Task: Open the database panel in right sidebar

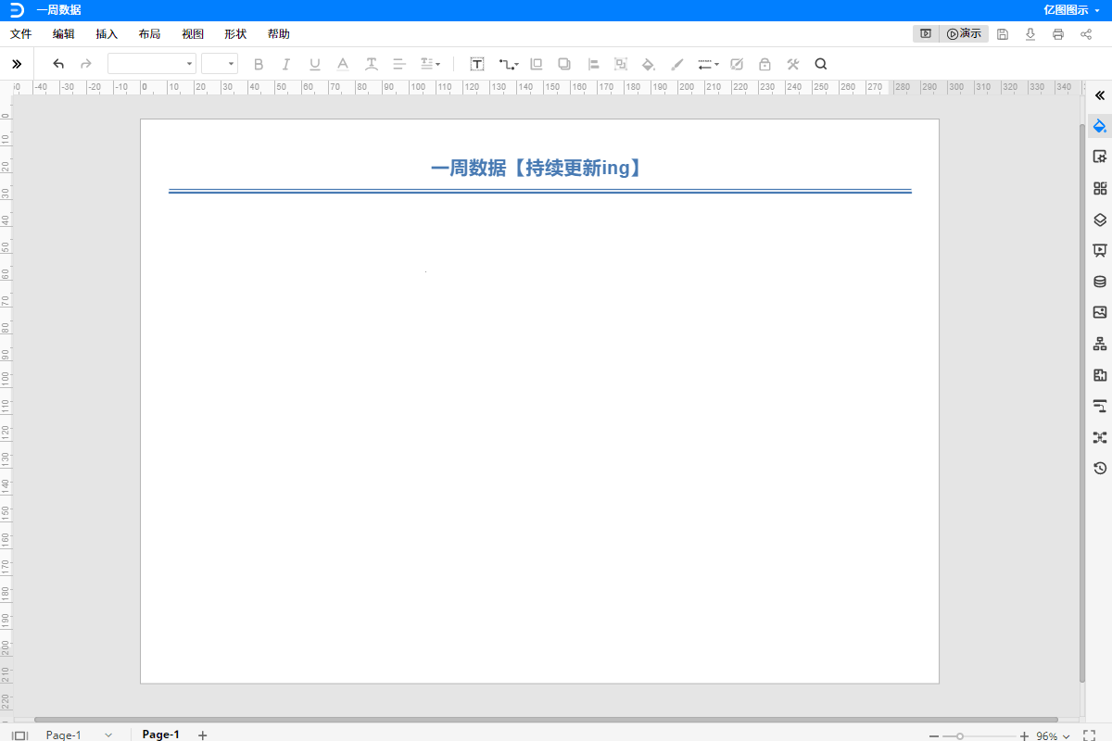Action: point(1100,282)
